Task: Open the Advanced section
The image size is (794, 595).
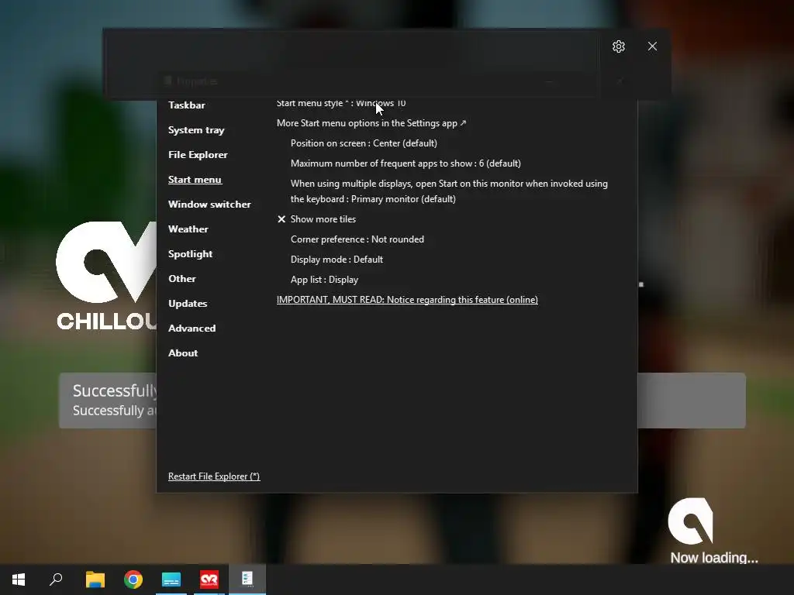Action: (x=192, y=328)
